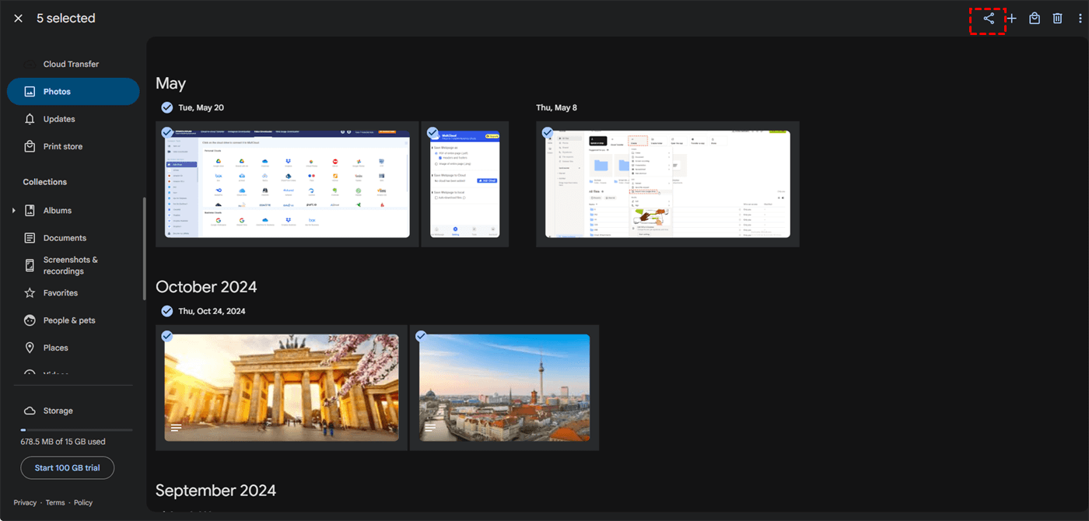1089x521 pixels.
Task: Click the sidebar scrollbar
Action: [144, 249]
